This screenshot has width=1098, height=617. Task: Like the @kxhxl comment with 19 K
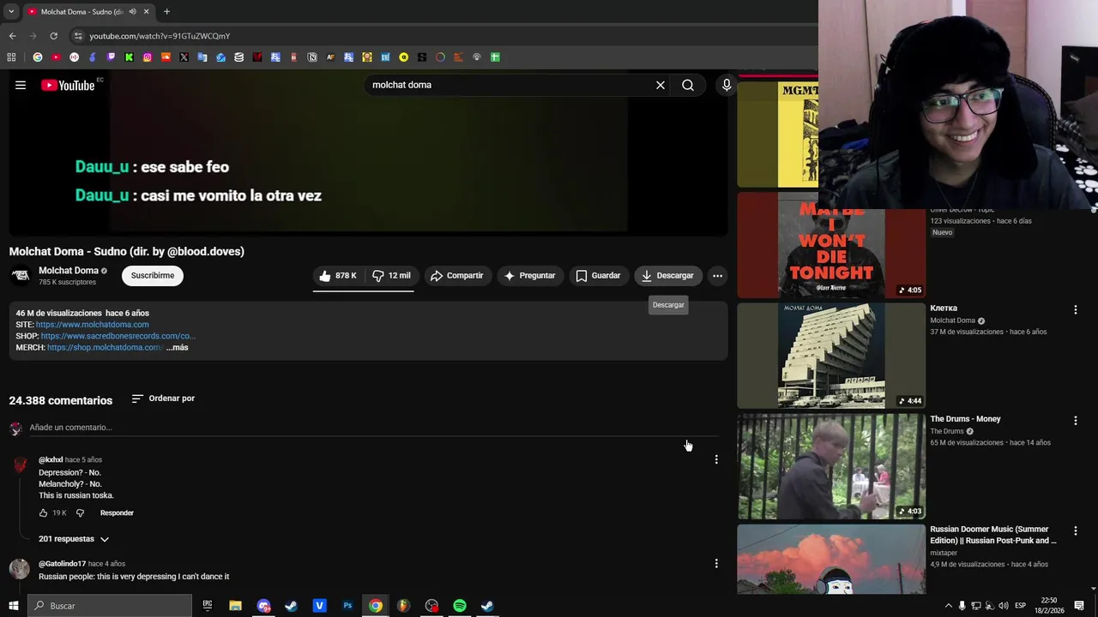(x=43, y=512)
